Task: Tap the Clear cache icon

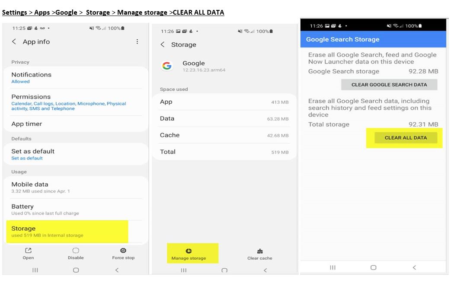Action: 260,251
